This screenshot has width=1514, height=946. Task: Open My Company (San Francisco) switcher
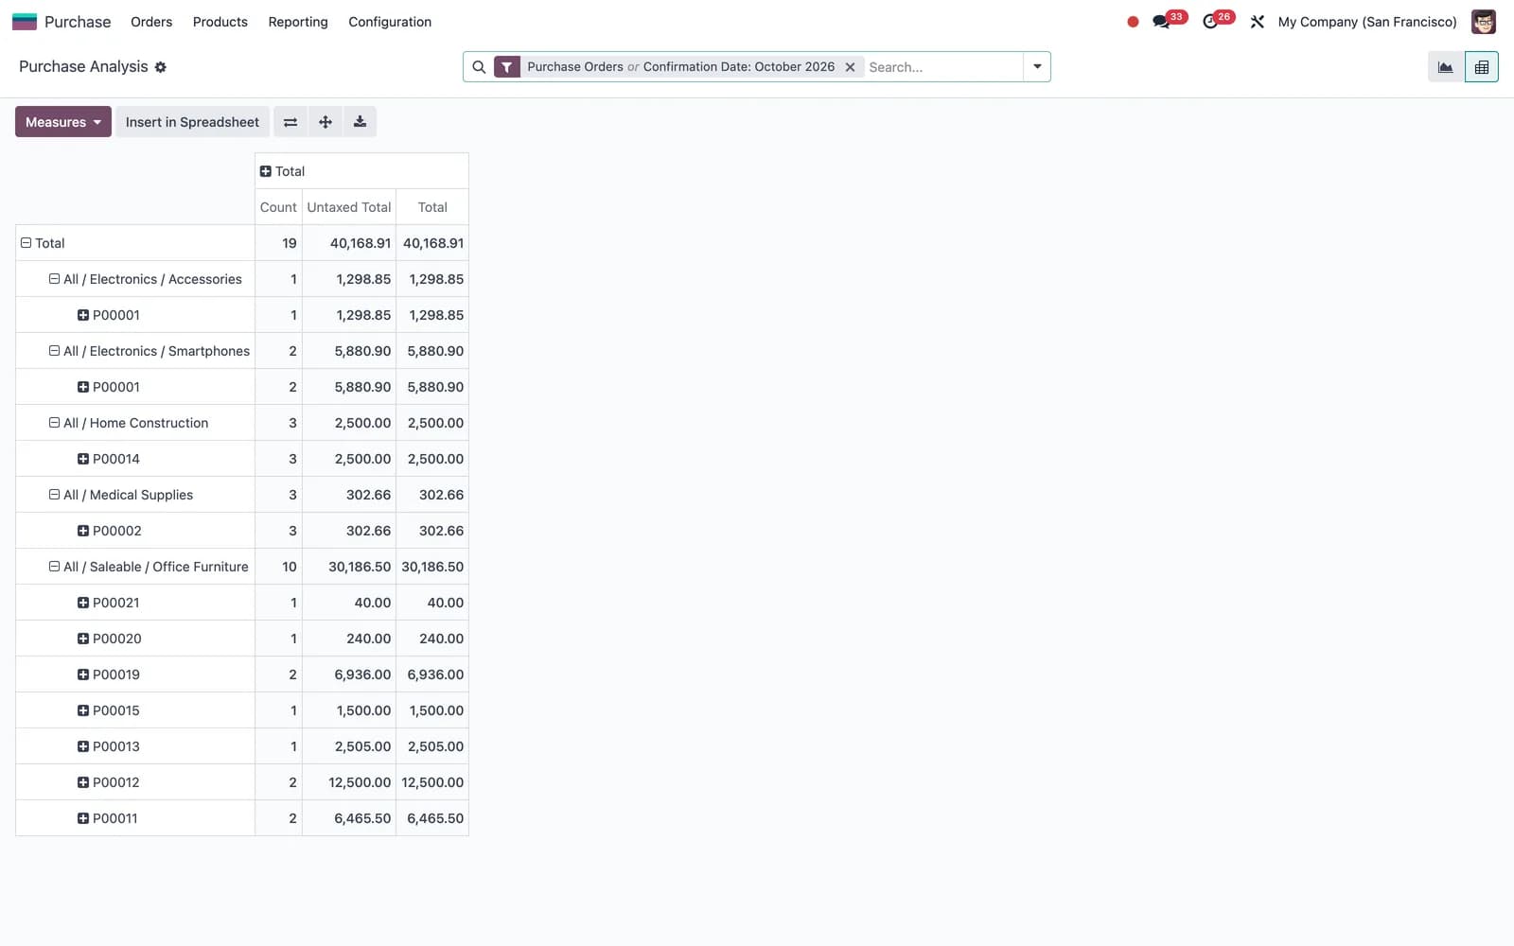(1367, 22)
